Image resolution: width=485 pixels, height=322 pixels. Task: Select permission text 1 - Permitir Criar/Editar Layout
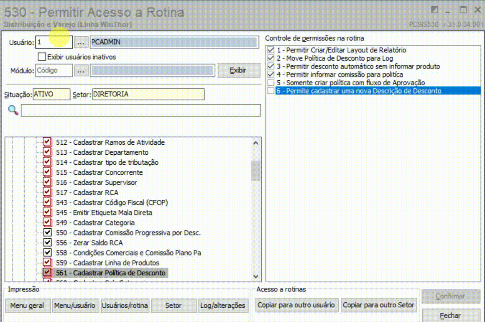click(342, 50)
